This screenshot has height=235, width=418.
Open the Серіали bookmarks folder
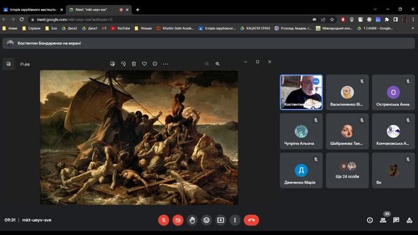click(x=31, y=28)
